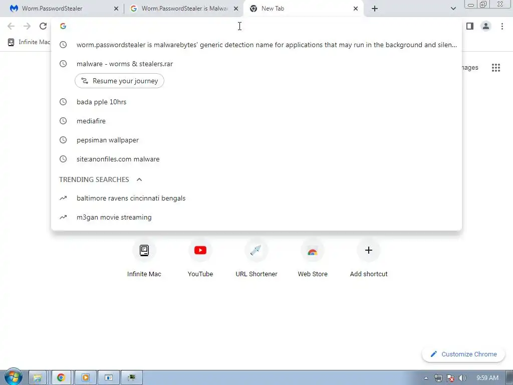Select 'm3gan movie streaming' trending search
Viewport: 513px width, 385px height.
point(256,217)
